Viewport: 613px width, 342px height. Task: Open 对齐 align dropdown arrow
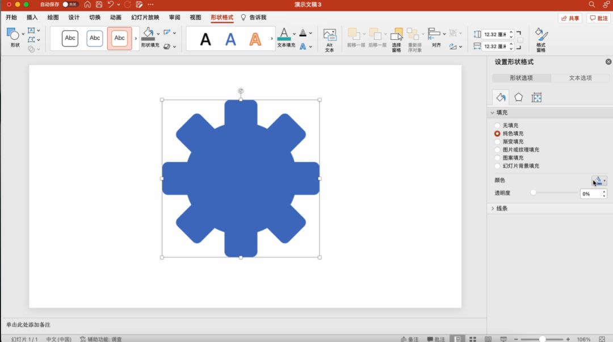point(444,34)
